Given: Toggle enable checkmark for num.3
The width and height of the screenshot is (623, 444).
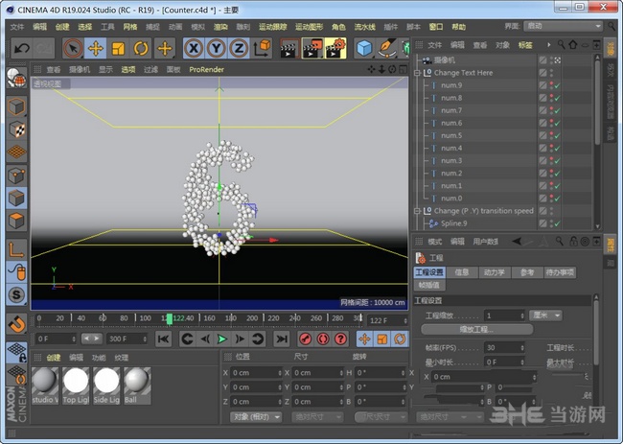Looking at the screenshot, I should pos(558,161).
